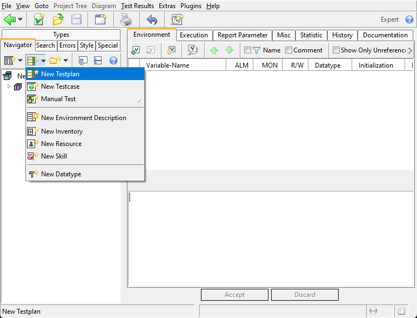Screen dimensions: 417x318
Task: Click the add variable icon with green plus
Action: click(136, 50)
